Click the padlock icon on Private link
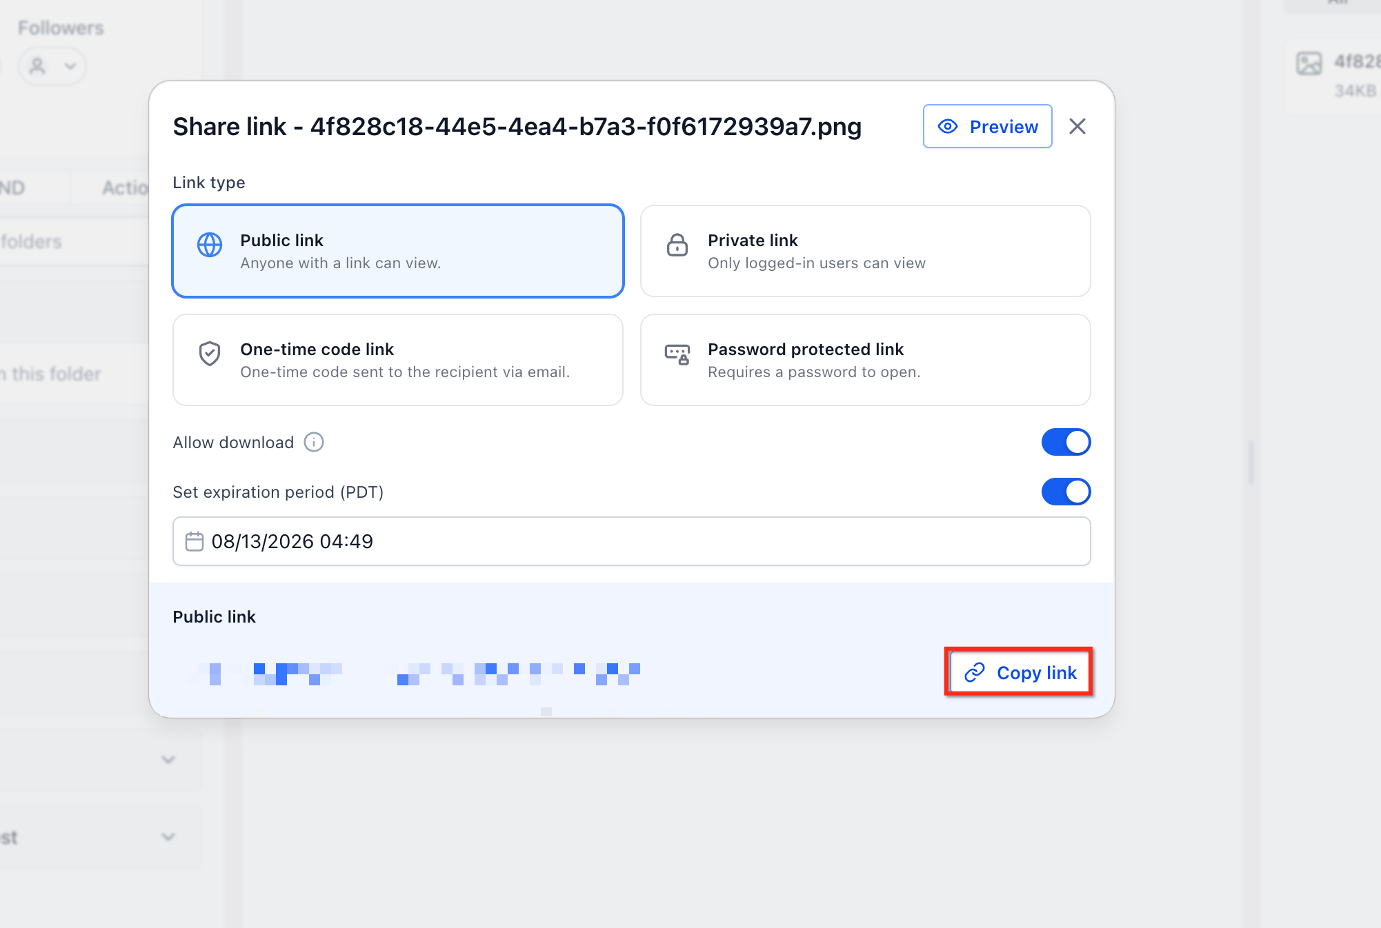The width and height of the screenshot is (1381, 928). [x=677, y=245]
